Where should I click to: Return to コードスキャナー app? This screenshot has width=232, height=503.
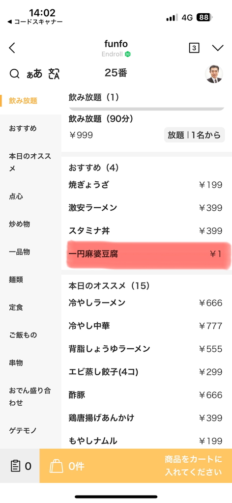click(x=35, y=22)
